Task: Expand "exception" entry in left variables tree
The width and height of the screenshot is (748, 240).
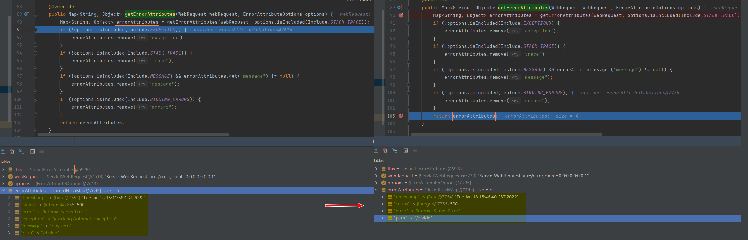Action: point(9,219)
